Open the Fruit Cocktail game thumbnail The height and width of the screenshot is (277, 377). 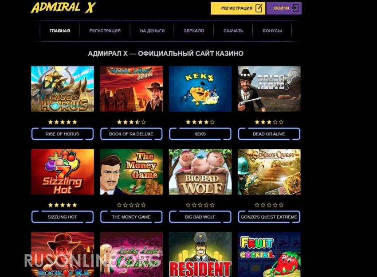click(x=269, y=254)
